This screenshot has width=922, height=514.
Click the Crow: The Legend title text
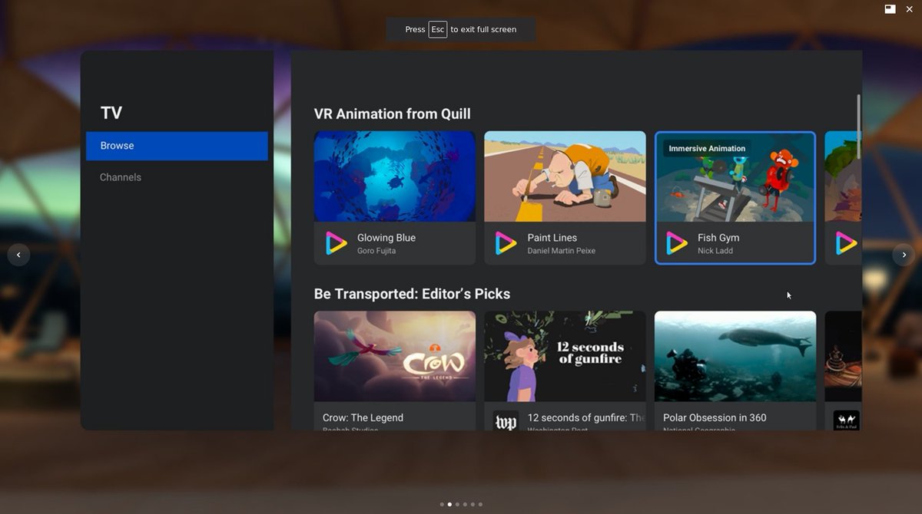tap(363, 418)
